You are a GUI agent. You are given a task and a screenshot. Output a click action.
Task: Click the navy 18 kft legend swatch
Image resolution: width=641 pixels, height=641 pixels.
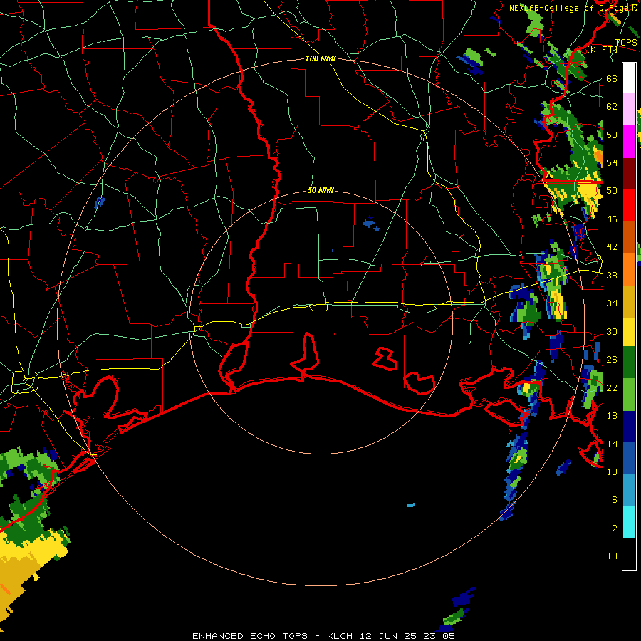[629, 427]
